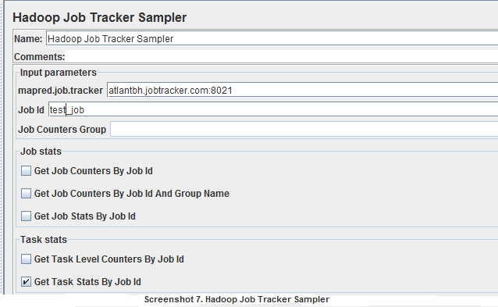Select the Input parameters group title

(58, 73)
